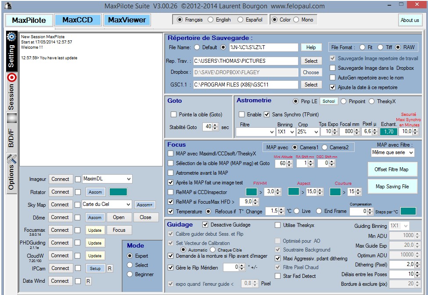Open the Session target side tab
428x295 pixels.
tap(11, 92)
